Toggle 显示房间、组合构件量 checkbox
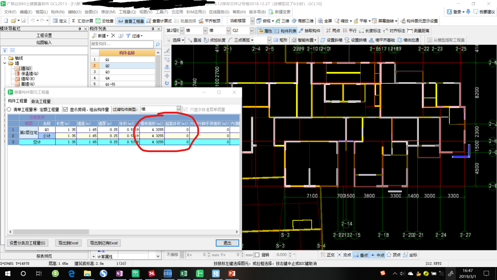The image size is (497, 280). click(66, 109)
